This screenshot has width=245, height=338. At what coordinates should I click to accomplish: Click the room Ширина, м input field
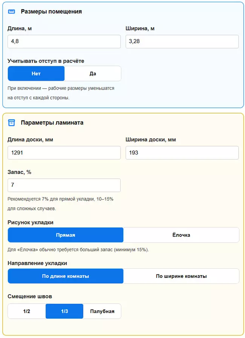click(x=182, y=41)
